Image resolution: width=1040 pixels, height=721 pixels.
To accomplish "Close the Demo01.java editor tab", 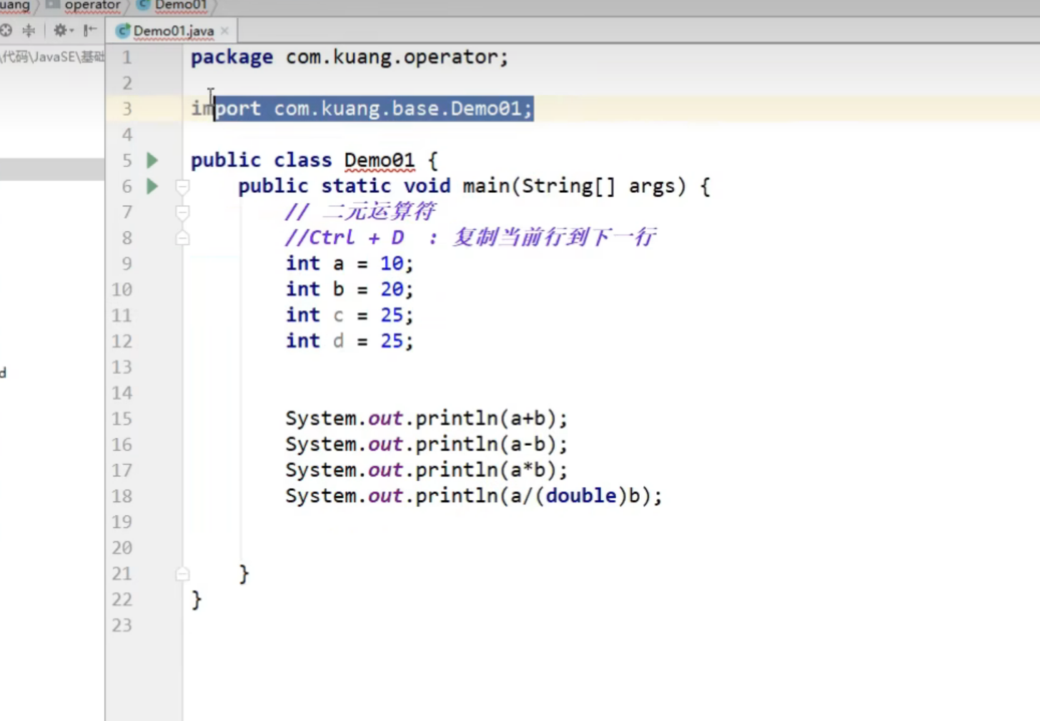I will pyautogui.click(x=224, y=31).
